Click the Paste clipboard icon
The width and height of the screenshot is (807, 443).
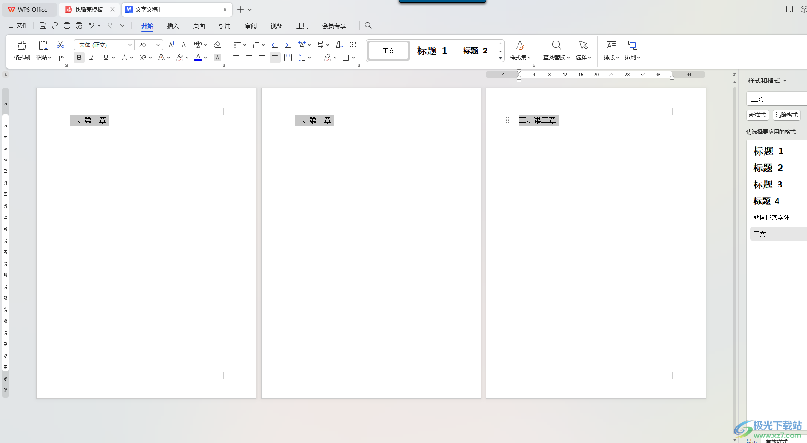coord(43,45)
